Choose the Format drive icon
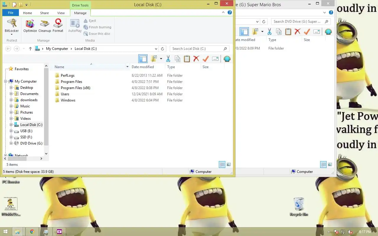This screenshot has height=236, width=378. tap(58, 26)
